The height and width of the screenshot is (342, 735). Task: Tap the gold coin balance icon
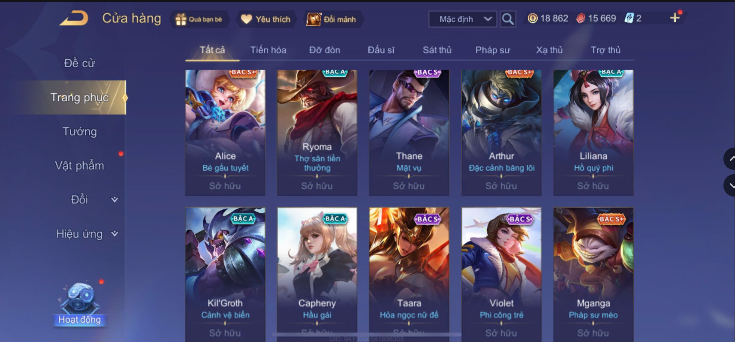(x=533, y=18)
